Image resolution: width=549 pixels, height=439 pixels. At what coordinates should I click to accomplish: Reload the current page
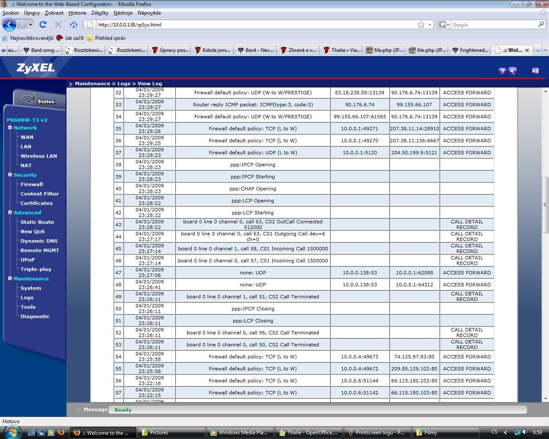pyautogui.click(x=43, y=24)
